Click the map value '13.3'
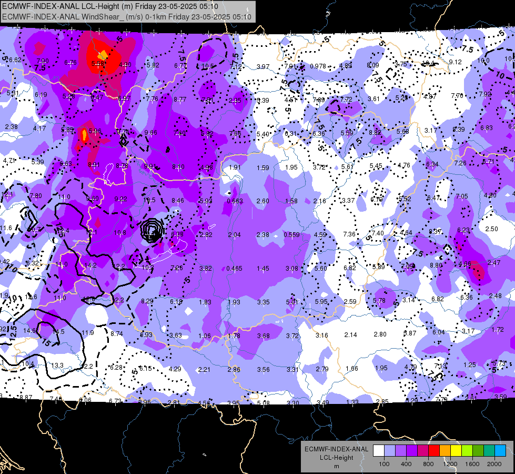The image size is (515, 474). [57, 365]
